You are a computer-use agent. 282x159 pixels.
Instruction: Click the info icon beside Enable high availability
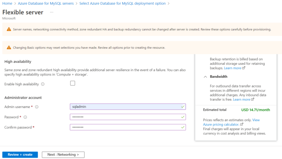43,84
